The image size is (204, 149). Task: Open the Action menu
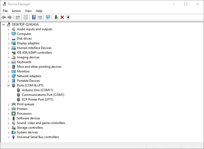coord(16,11)
